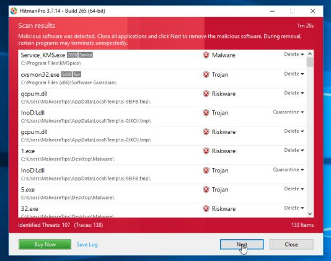Open Delete dropdown for 5.exe
The image size is (331, 261).
[x=294, y=189]
